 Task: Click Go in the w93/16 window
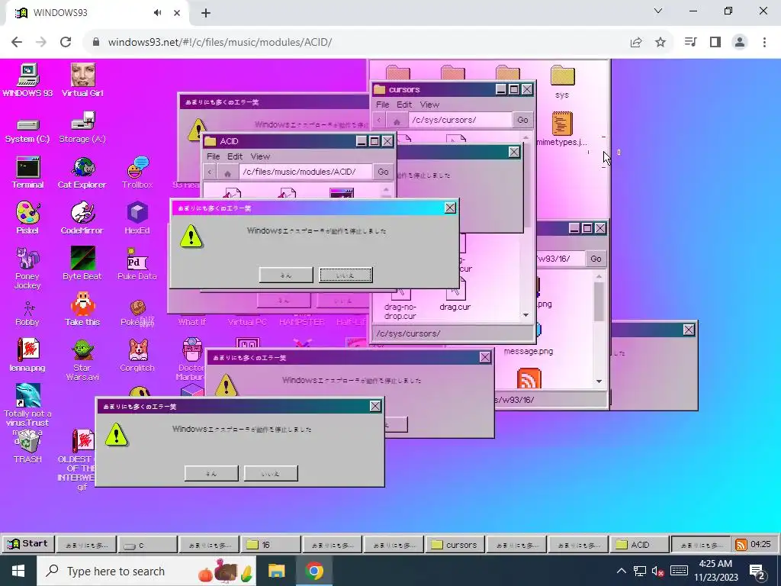(596, 259)
